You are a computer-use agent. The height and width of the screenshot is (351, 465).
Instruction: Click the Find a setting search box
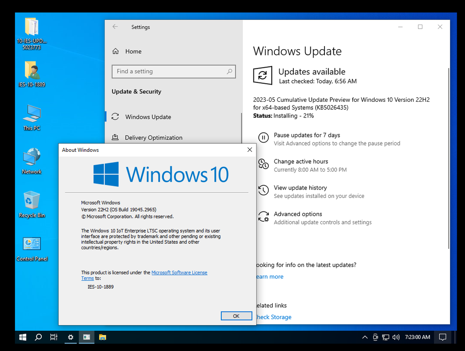coord(174,72)
